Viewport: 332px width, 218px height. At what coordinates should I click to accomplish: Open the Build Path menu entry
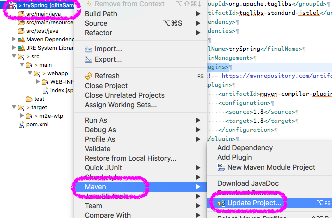(140, 14)
